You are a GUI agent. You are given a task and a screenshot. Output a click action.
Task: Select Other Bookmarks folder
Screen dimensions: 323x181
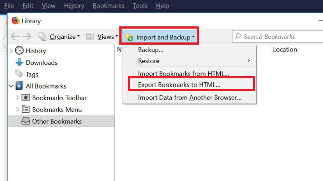click(57, 121)
